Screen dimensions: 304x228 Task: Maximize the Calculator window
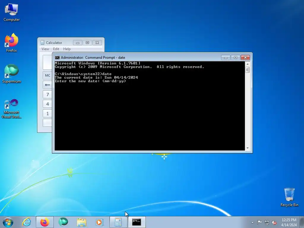click(x=87, y=43)
